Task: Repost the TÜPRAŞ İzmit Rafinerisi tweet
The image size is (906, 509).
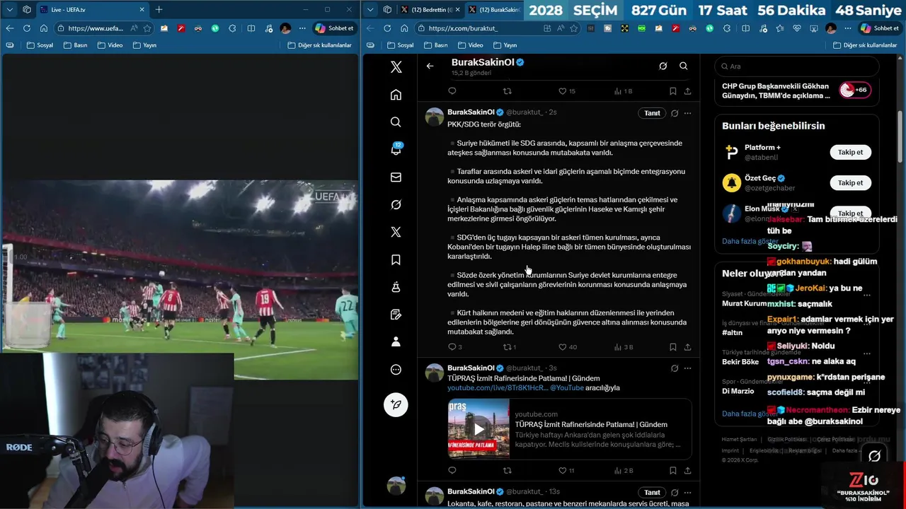Action: pyautogui.click(x=507, y=470)
